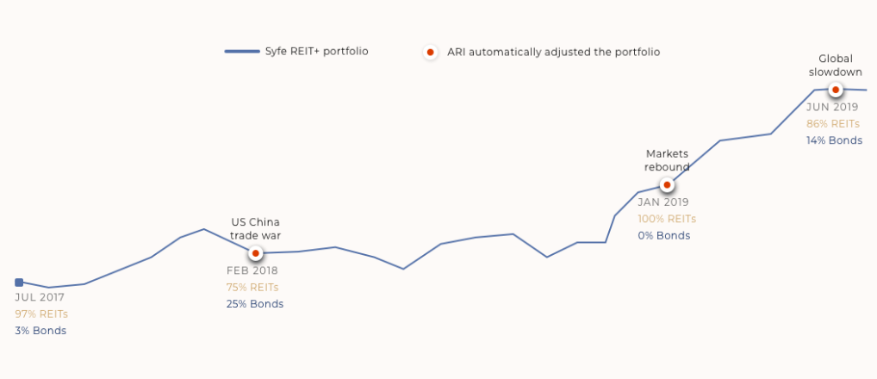Screen dimensions: 877x379
Task: Click the Global slowdown annotation
Action: 836,65
